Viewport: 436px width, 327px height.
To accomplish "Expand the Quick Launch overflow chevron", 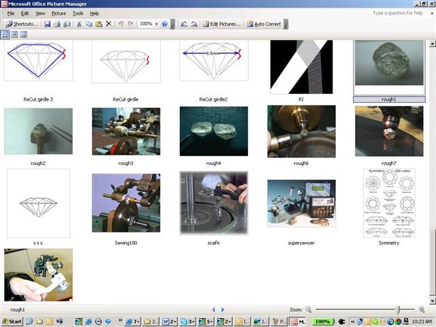I will [121, 320].
